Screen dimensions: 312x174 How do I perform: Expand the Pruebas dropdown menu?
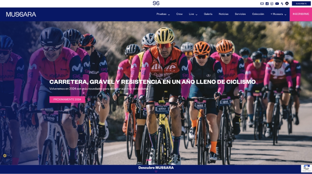163,14
